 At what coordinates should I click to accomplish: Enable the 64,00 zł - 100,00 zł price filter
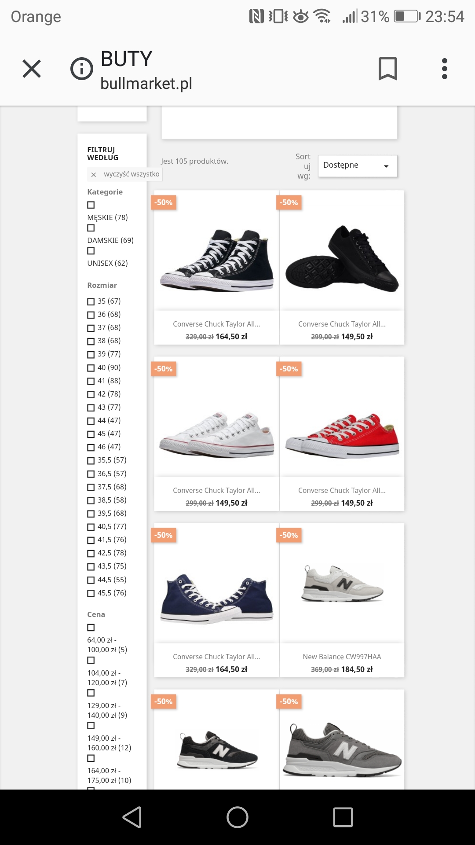[x=91, y=628]
